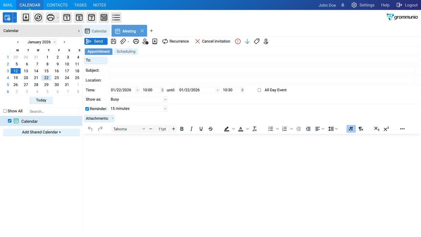Image resolution: width=421 pixels, height=237 pixels.
Task: Toggle left-to-right text direction
Action: tap(351, 129)
